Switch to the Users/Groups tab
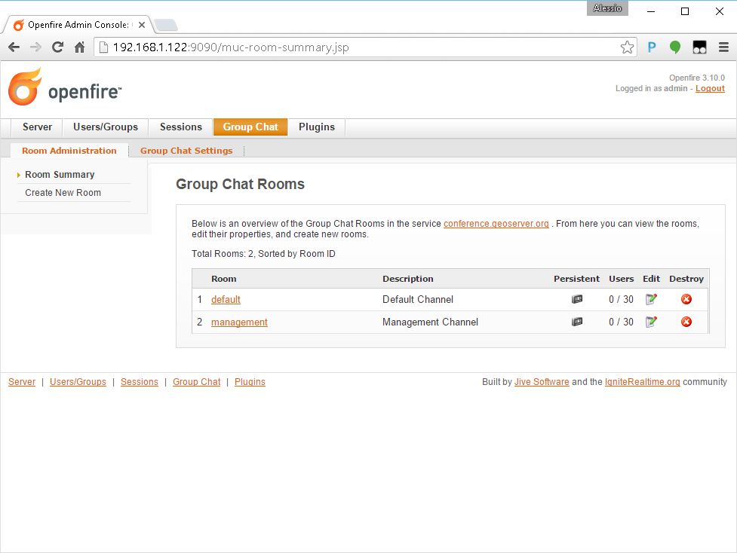 [106, 127]
